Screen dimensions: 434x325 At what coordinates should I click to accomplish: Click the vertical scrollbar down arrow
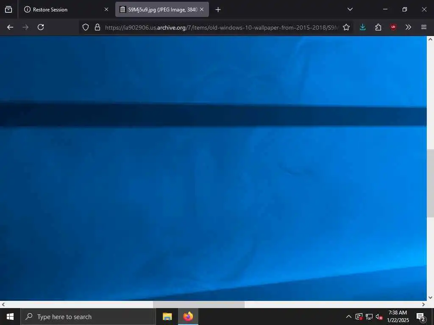(431, 297)
